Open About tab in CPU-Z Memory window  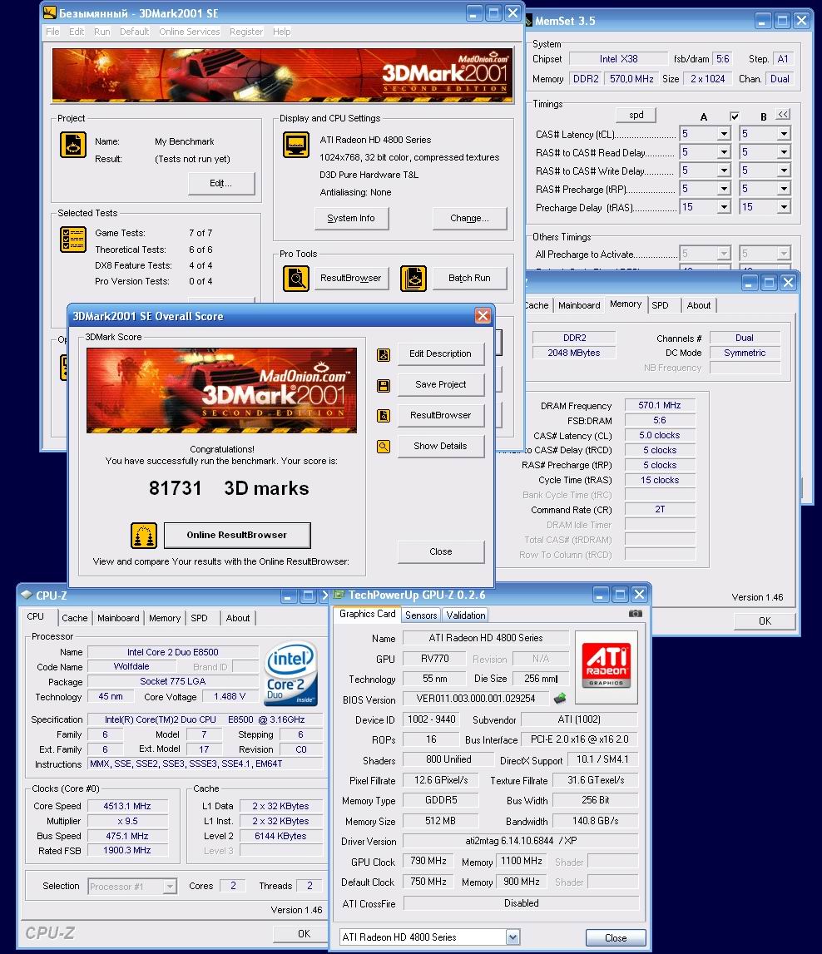[x=699, y=305]
